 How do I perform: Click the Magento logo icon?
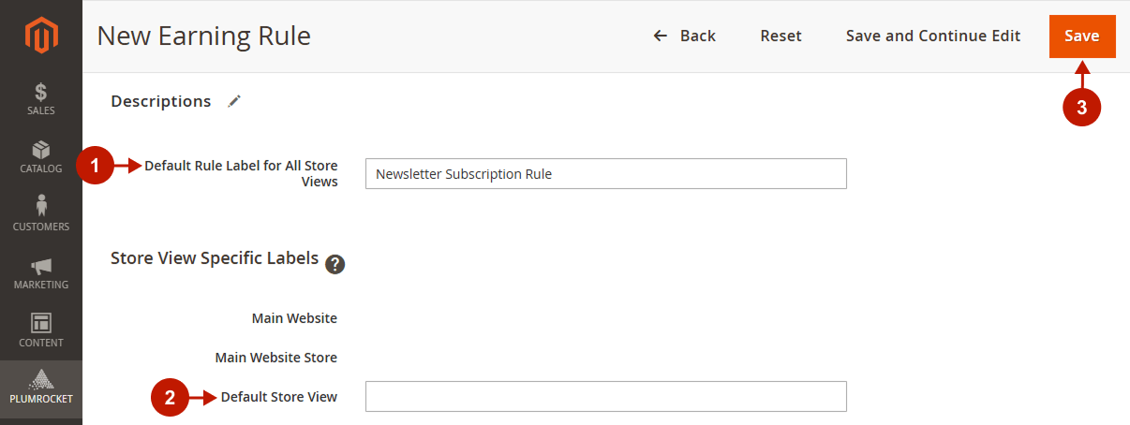tap(40, 37)
